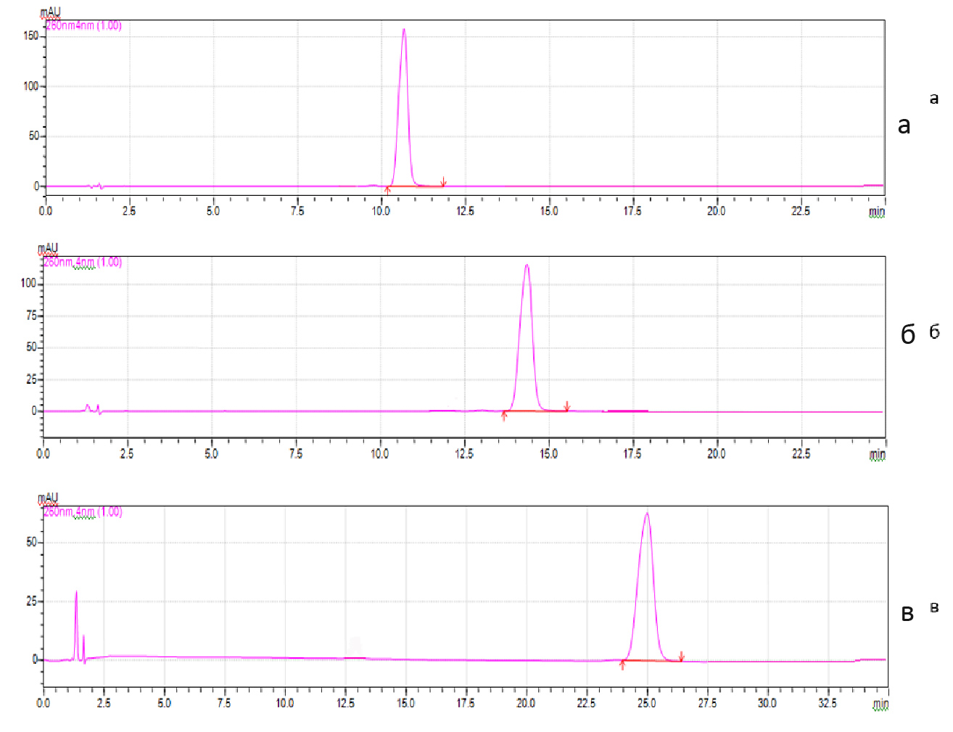Click the peak end arrow in chromatogram в
The width and height of the screenshot is (953, 732).
(681, 657)
